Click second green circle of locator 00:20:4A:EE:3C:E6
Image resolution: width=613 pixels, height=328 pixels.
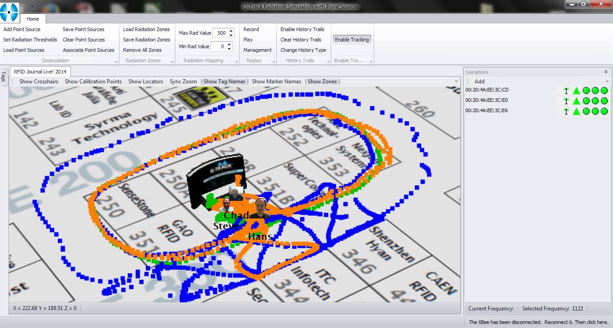pos(595,111)
